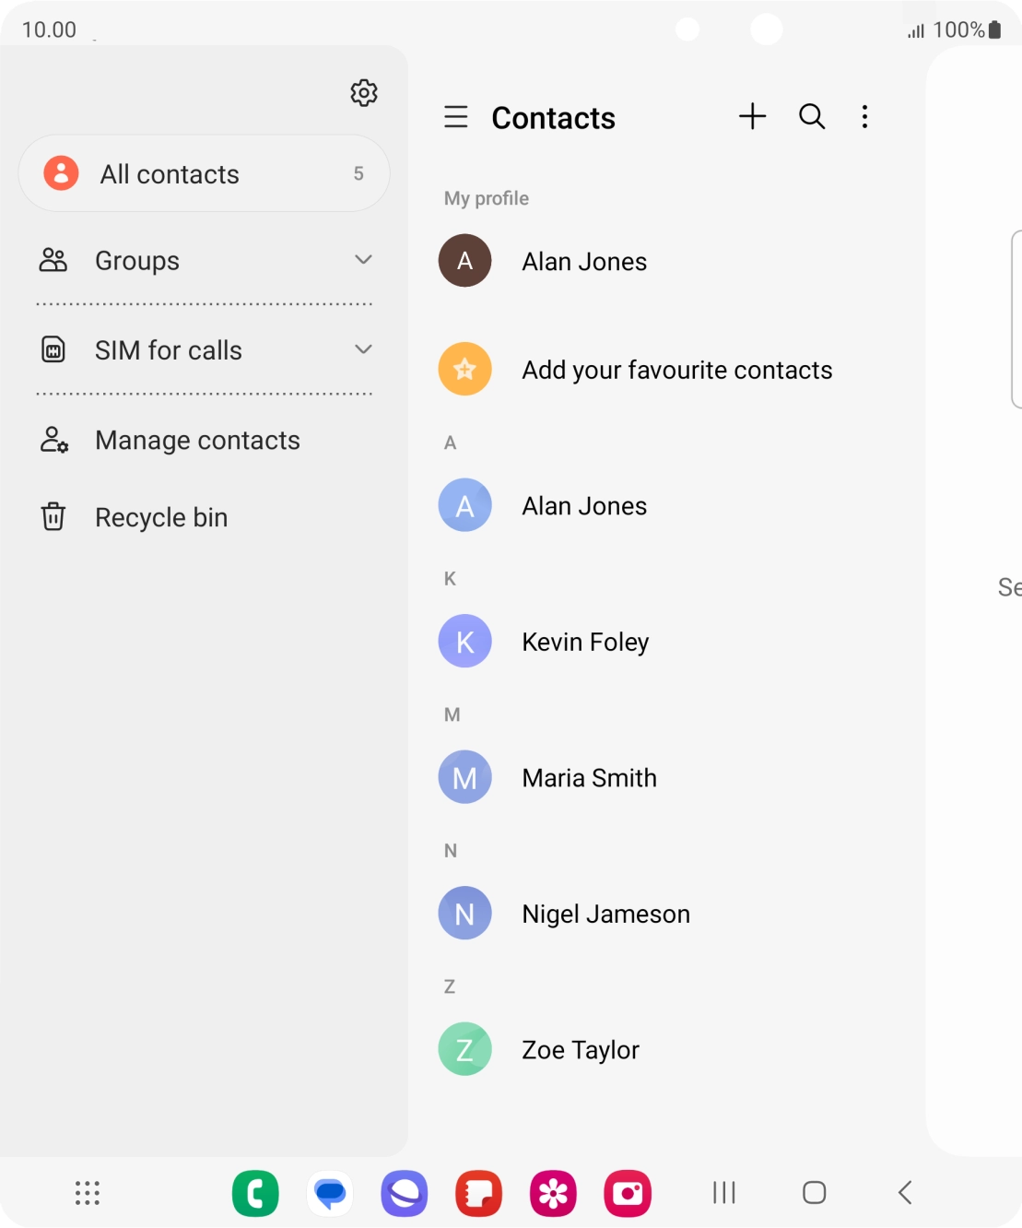Image resolution: width=1022 pixels, height=1228 pixels.
Task: Launch the Camera app
Action: click(x=628, y=1193)
